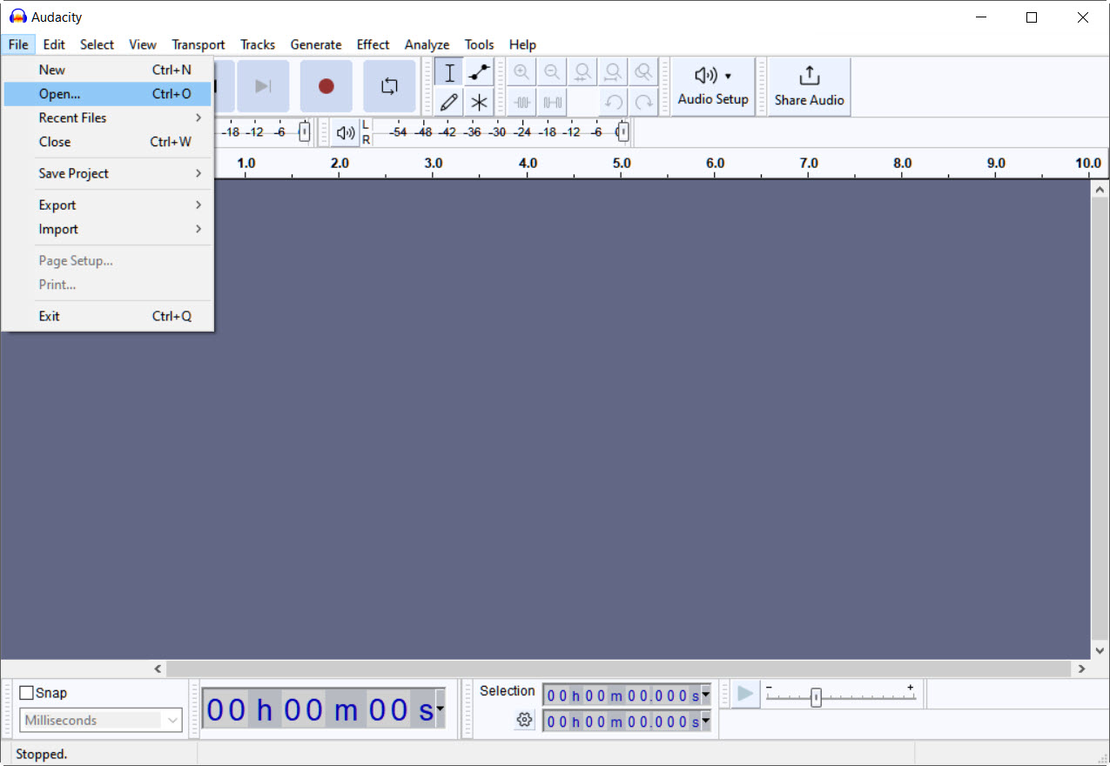Click the vertical scrollbar up arrow

(x=1100, y=190)
